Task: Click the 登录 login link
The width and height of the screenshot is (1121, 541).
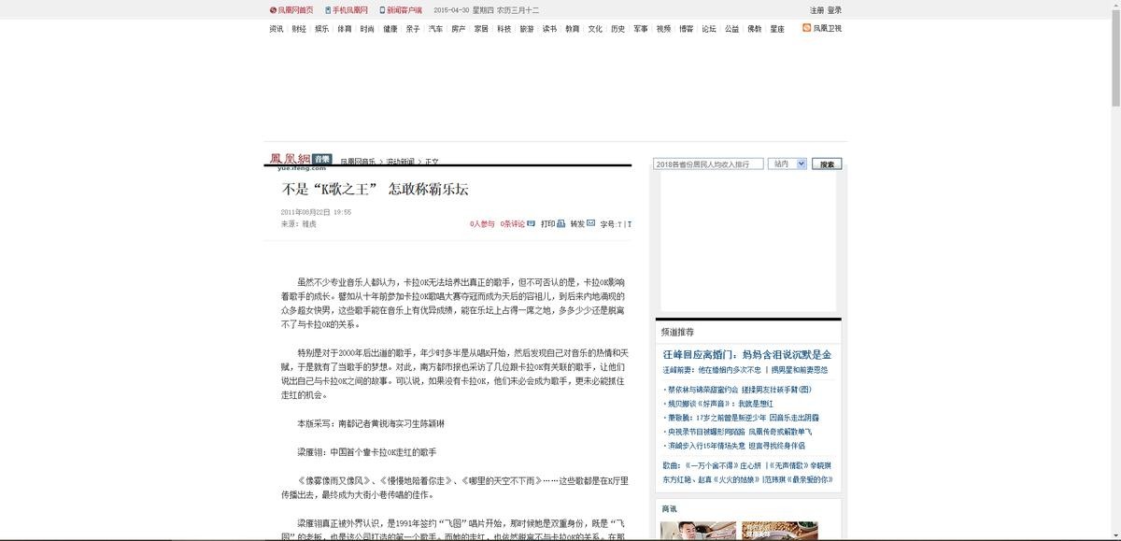Action: [x=834, y=10]
